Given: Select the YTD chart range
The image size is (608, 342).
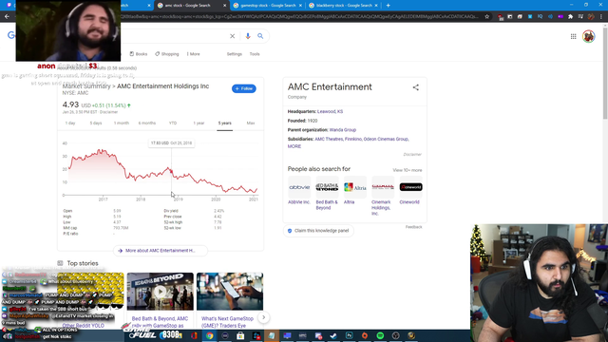Looking at the screenshot, I should (x=173, y=123).
